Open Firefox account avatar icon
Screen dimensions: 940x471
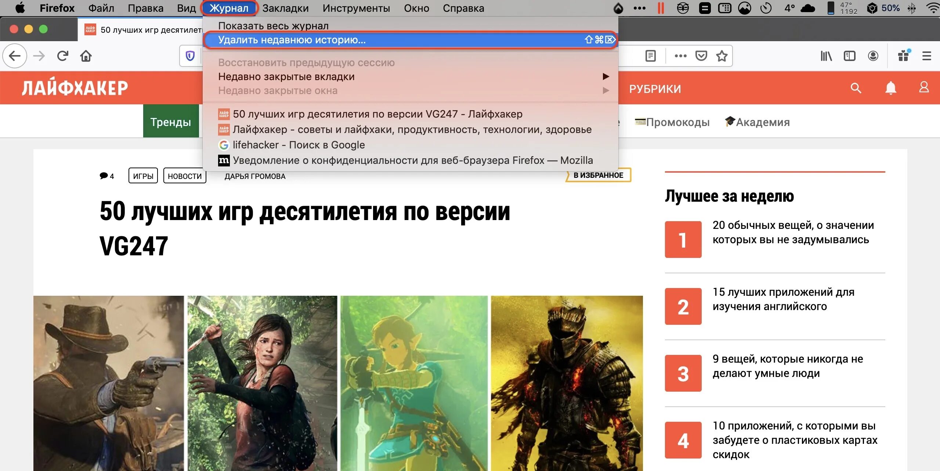pyautogui.click(x=873, y=56)
